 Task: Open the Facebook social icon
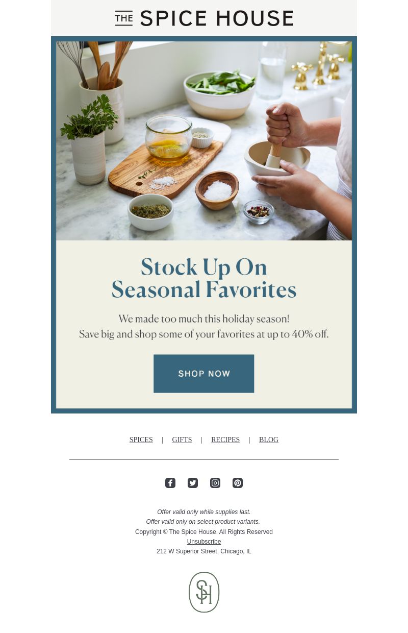[170, 483]
